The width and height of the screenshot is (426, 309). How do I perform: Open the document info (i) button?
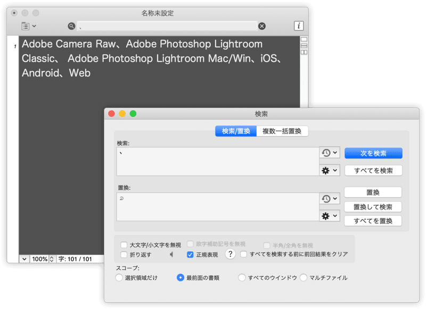click(x=299, y=26)
